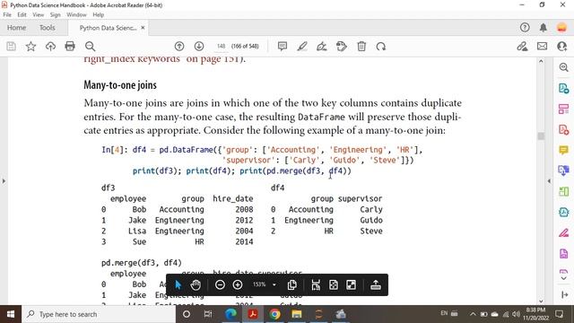This screenshot has width=574, height=323.
Task: Show more sidebar tools chevron
Action: coord(564,278)
